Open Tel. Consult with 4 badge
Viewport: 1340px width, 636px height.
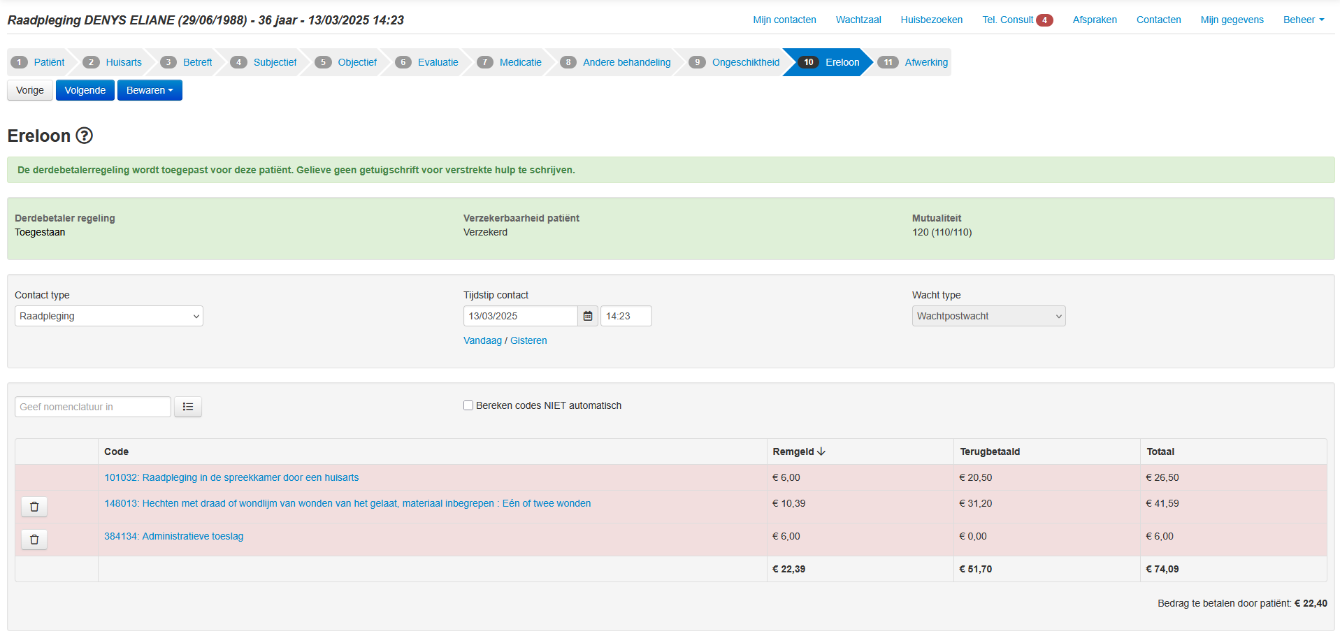pos(1017,20)
